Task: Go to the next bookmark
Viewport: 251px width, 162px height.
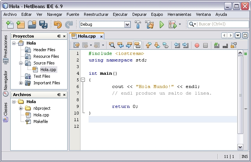Action: [x=157, y=45]
